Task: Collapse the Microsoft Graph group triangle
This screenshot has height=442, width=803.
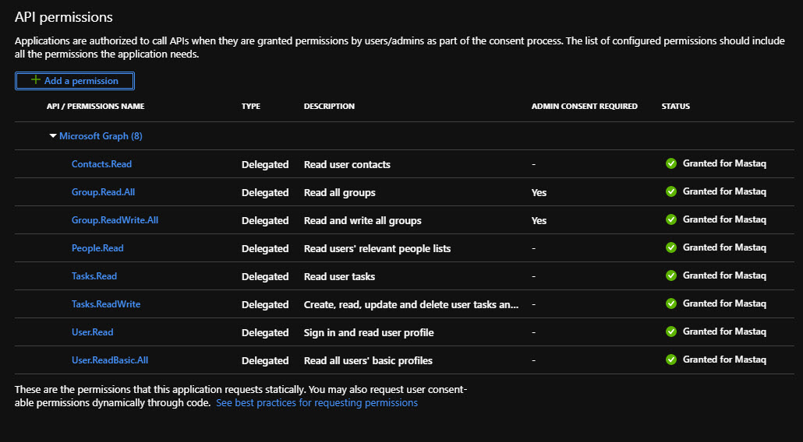Action: coord(53,136)
